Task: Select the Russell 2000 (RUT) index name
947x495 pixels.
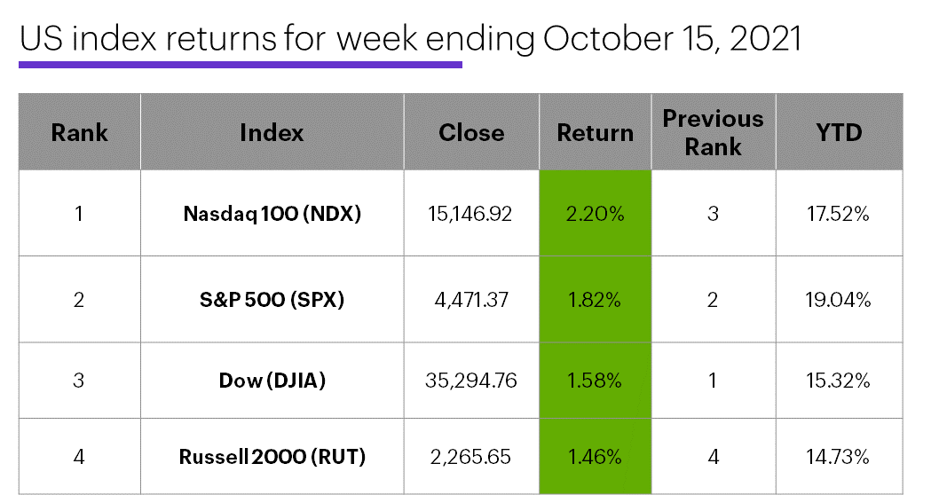Action: [272, 458]
